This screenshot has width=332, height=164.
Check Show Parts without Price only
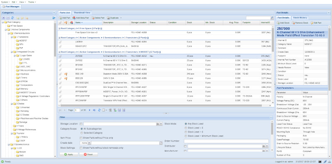[x=81, y=138]
